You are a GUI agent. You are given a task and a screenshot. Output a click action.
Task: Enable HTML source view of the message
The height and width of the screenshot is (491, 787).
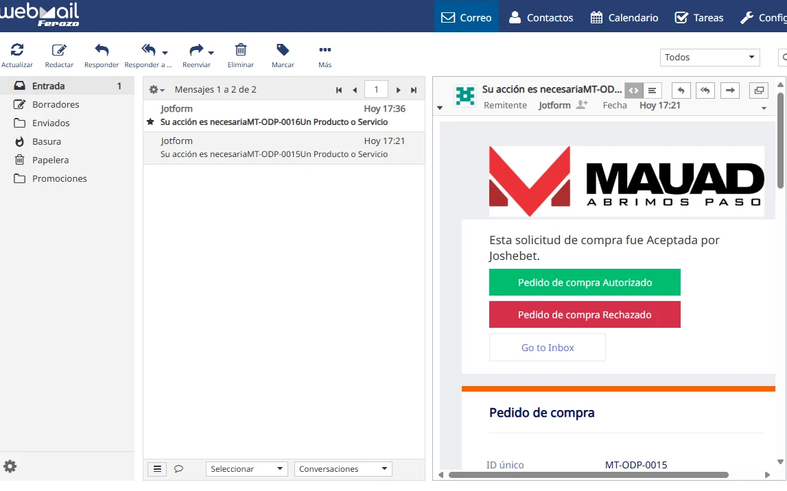633,90
